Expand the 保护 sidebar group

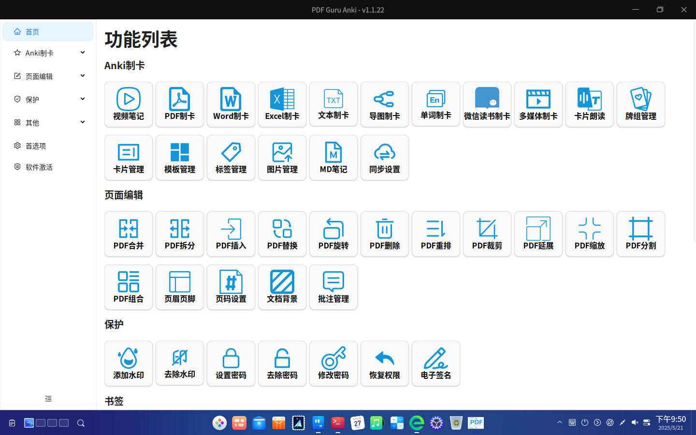pos(48,99)
